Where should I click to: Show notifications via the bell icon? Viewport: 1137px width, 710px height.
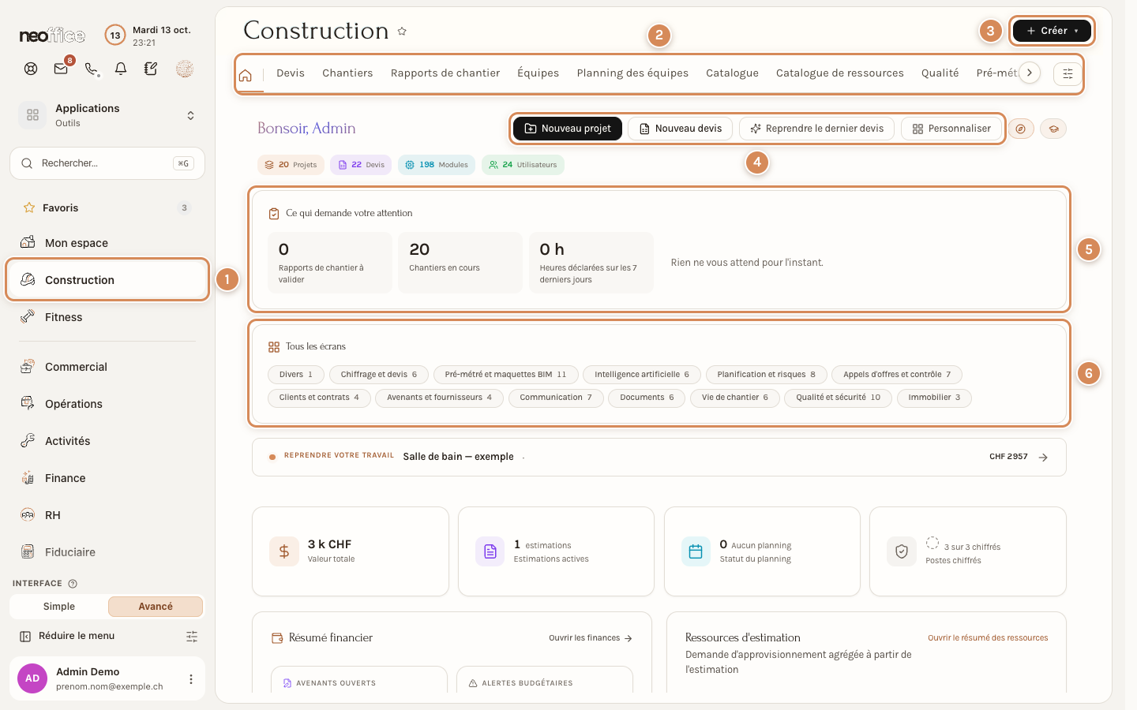click(121, 69)
